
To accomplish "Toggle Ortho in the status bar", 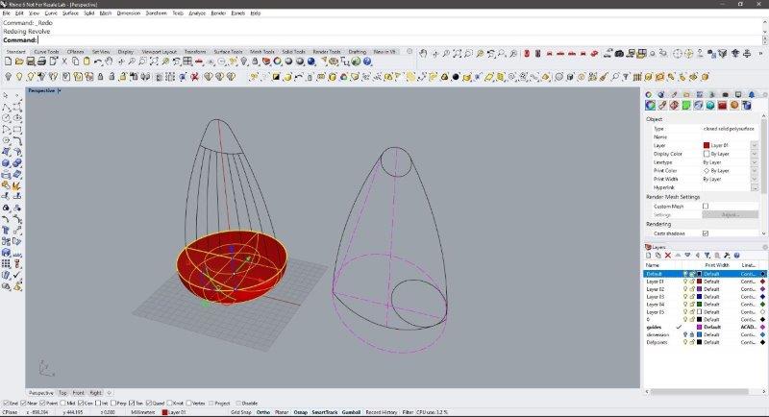I will click(262, 412).
